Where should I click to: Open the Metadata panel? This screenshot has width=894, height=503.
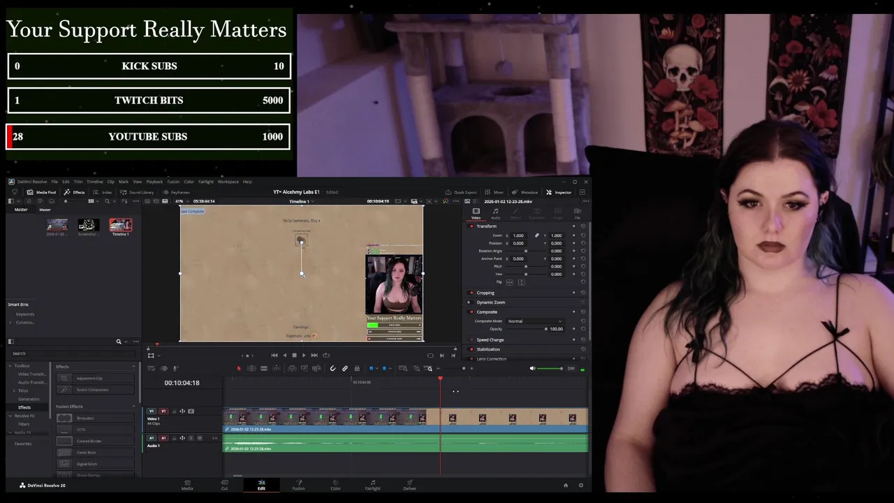(525, 192)
